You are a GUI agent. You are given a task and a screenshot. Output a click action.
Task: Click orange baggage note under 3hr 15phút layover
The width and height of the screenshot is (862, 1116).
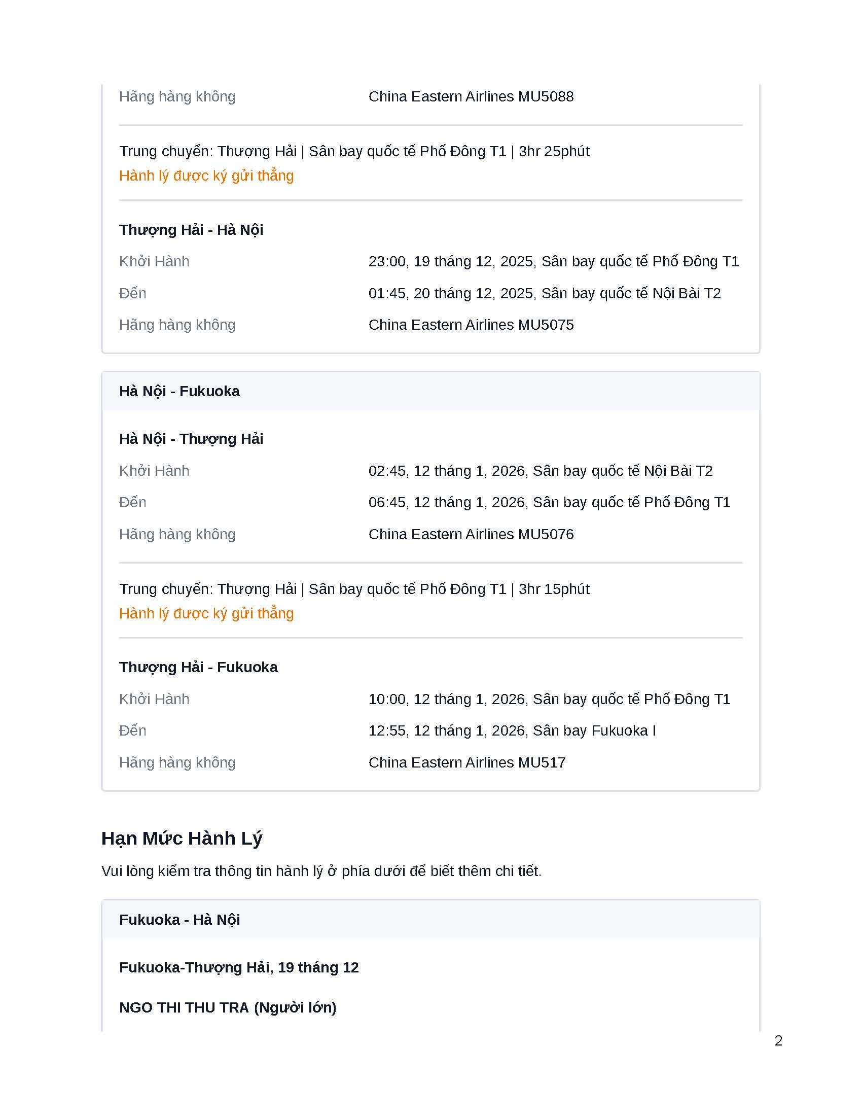tap(206, 613)
